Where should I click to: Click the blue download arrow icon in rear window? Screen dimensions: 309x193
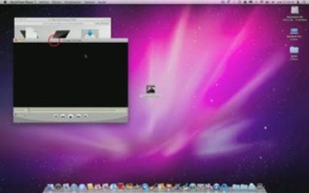[90, 34]
